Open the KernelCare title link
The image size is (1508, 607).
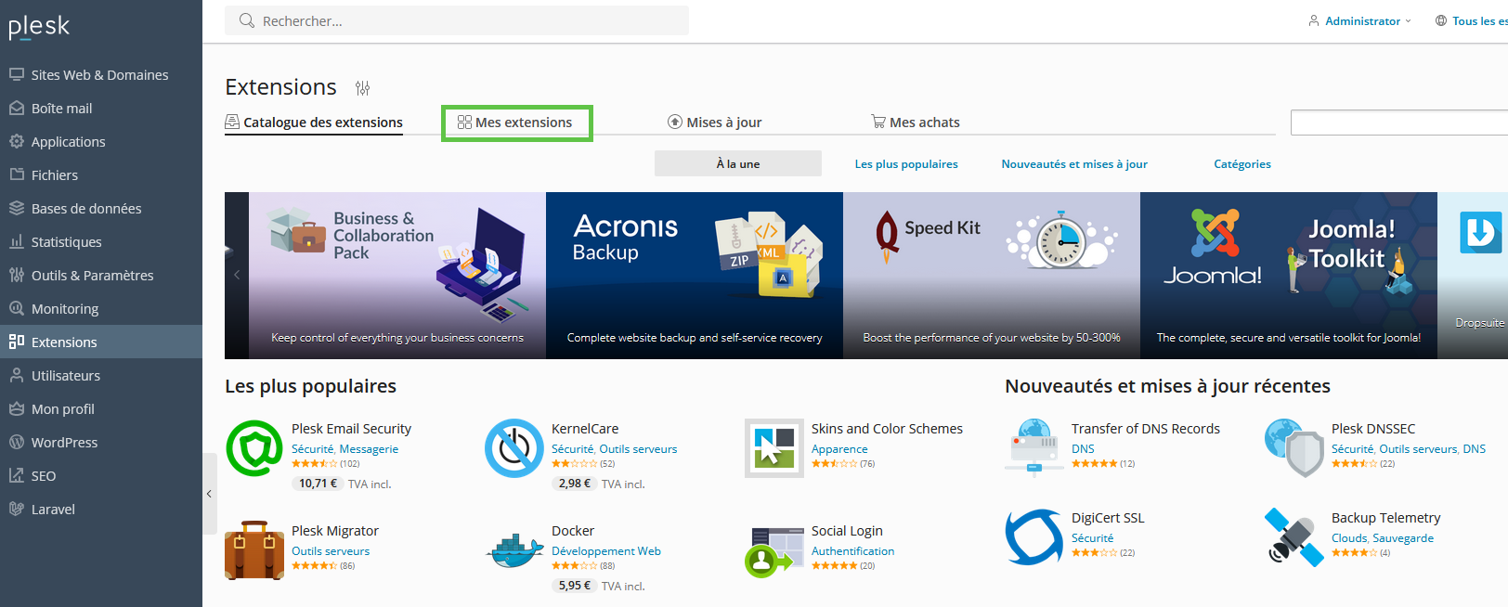(585, 429)
